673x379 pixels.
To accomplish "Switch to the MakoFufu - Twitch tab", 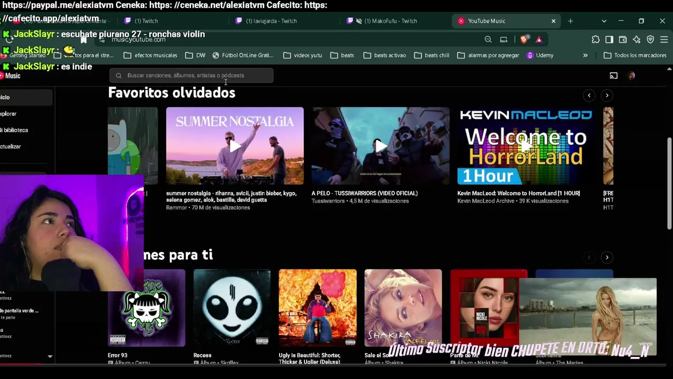I will tap(395, 21).
